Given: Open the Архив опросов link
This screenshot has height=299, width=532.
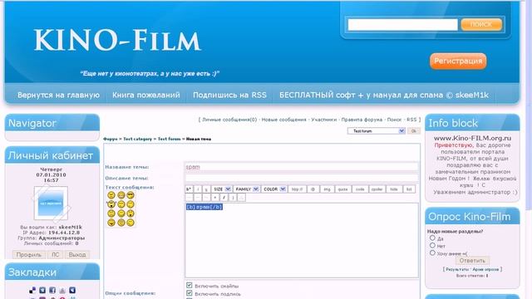Looking at the screenshot, I should pyautogui.click(x=485, y=269).
